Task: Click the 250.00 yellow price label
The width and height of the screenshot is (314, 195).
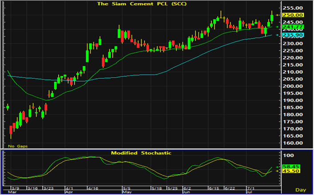Action: [293, 15]
